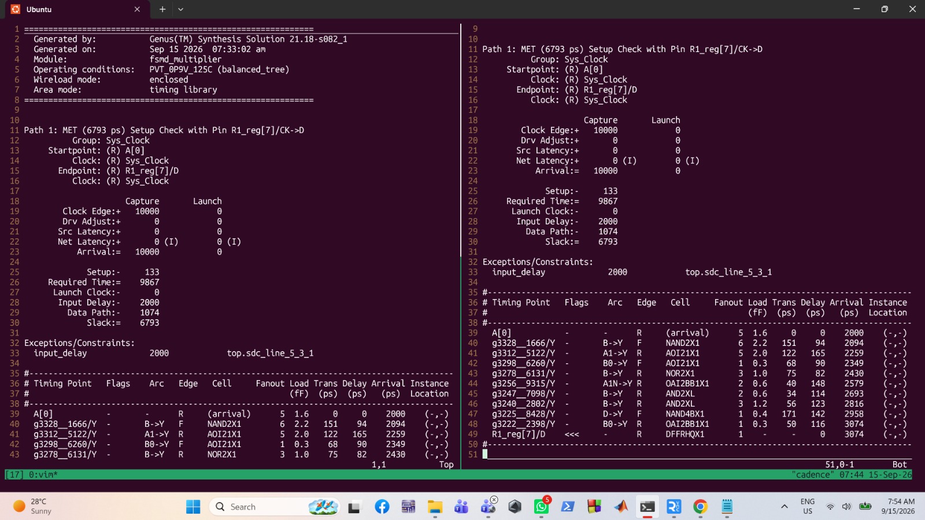Viewport: 925px width, 520px height.
Task: Open the terminal profile dropdown arrow
Action: [181, 9]
